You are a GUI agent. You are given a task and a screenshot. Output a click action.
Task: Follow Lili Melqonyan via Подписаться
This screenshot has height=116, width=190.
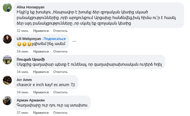(x=54, y=39)
